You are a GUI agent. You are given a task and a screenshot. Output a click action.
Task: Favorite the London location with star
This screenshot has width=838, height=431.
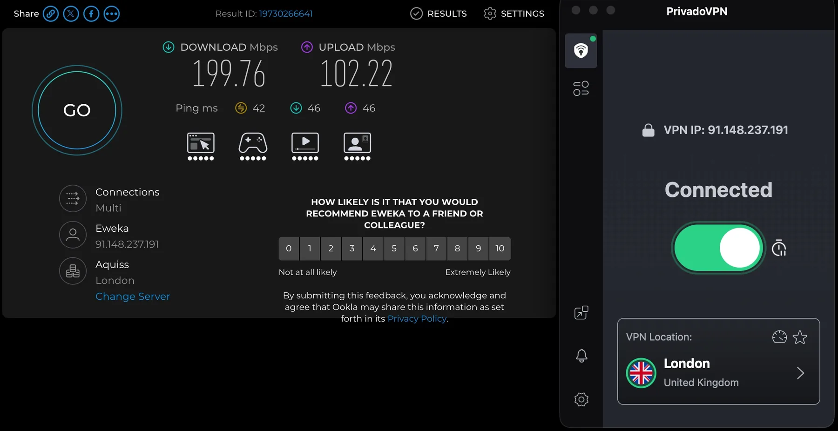(800, 337)
